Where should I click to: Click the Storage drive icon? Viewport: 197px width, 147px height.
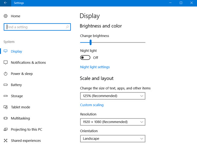click(6, 96)
